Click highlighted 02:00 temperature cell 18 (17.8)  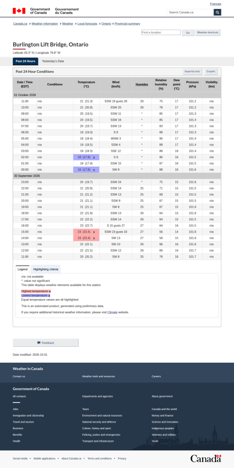[86, 157]
